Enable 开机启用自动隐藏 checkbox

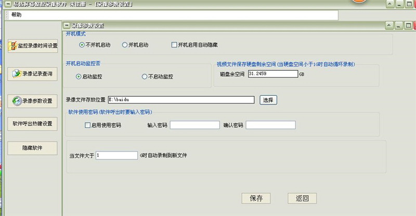pos(174,45)
